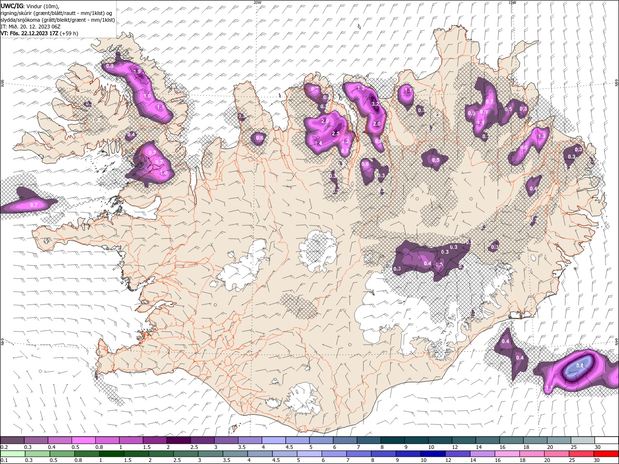The width and height of the screenshot is (619, 464).
Task: Click the 30 label on the lower scale
Action: [598, 461]
